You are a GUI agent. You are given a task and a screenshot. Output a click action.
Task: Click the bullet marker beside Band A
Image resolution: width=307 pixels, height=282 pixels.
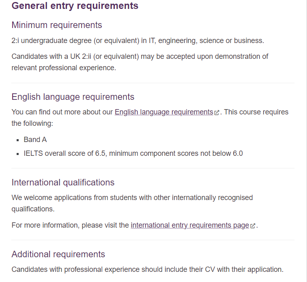point(18,140)
